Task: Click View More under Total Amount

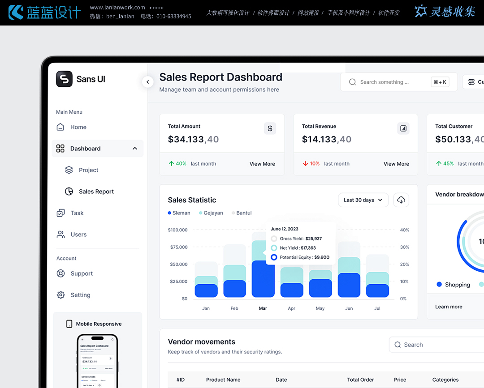Action: 262,164
